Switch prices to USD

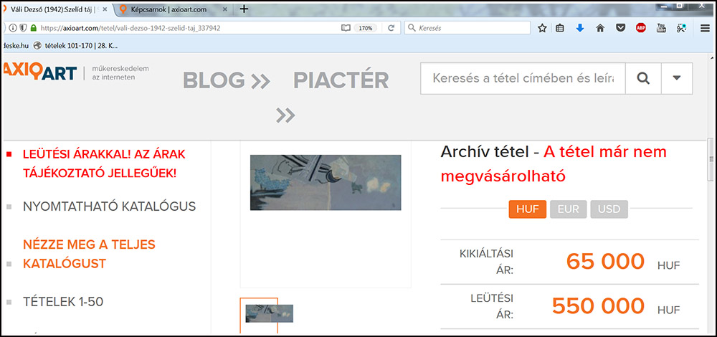coord(609,209)
